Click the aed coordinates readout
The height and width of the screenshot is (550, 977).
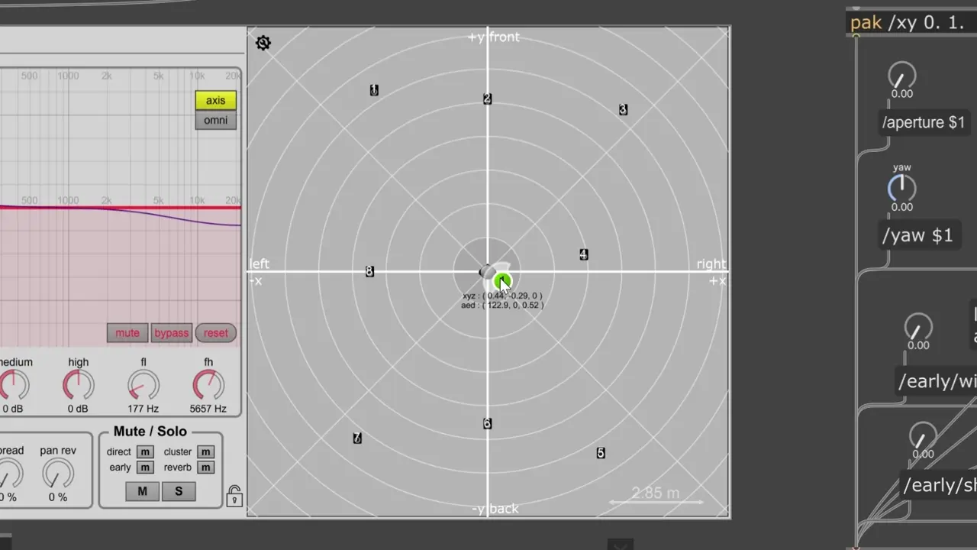click(x=502, y=306)
